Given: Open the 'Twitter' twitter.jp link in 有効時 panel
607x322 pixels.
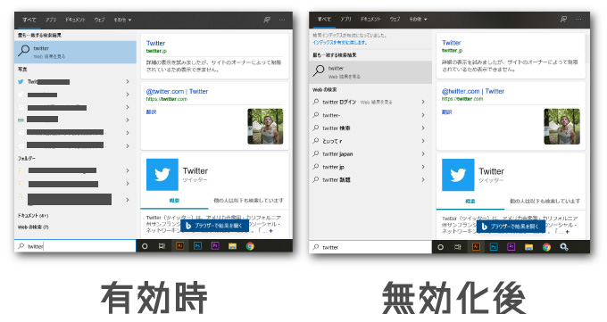Looking at the screenshot, I should (x=155, y=44).
